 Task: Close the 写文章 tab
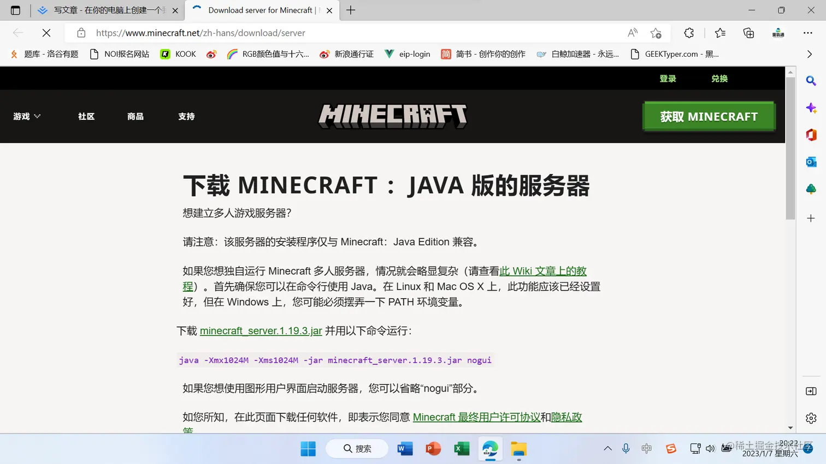click(x=175, y=10)
